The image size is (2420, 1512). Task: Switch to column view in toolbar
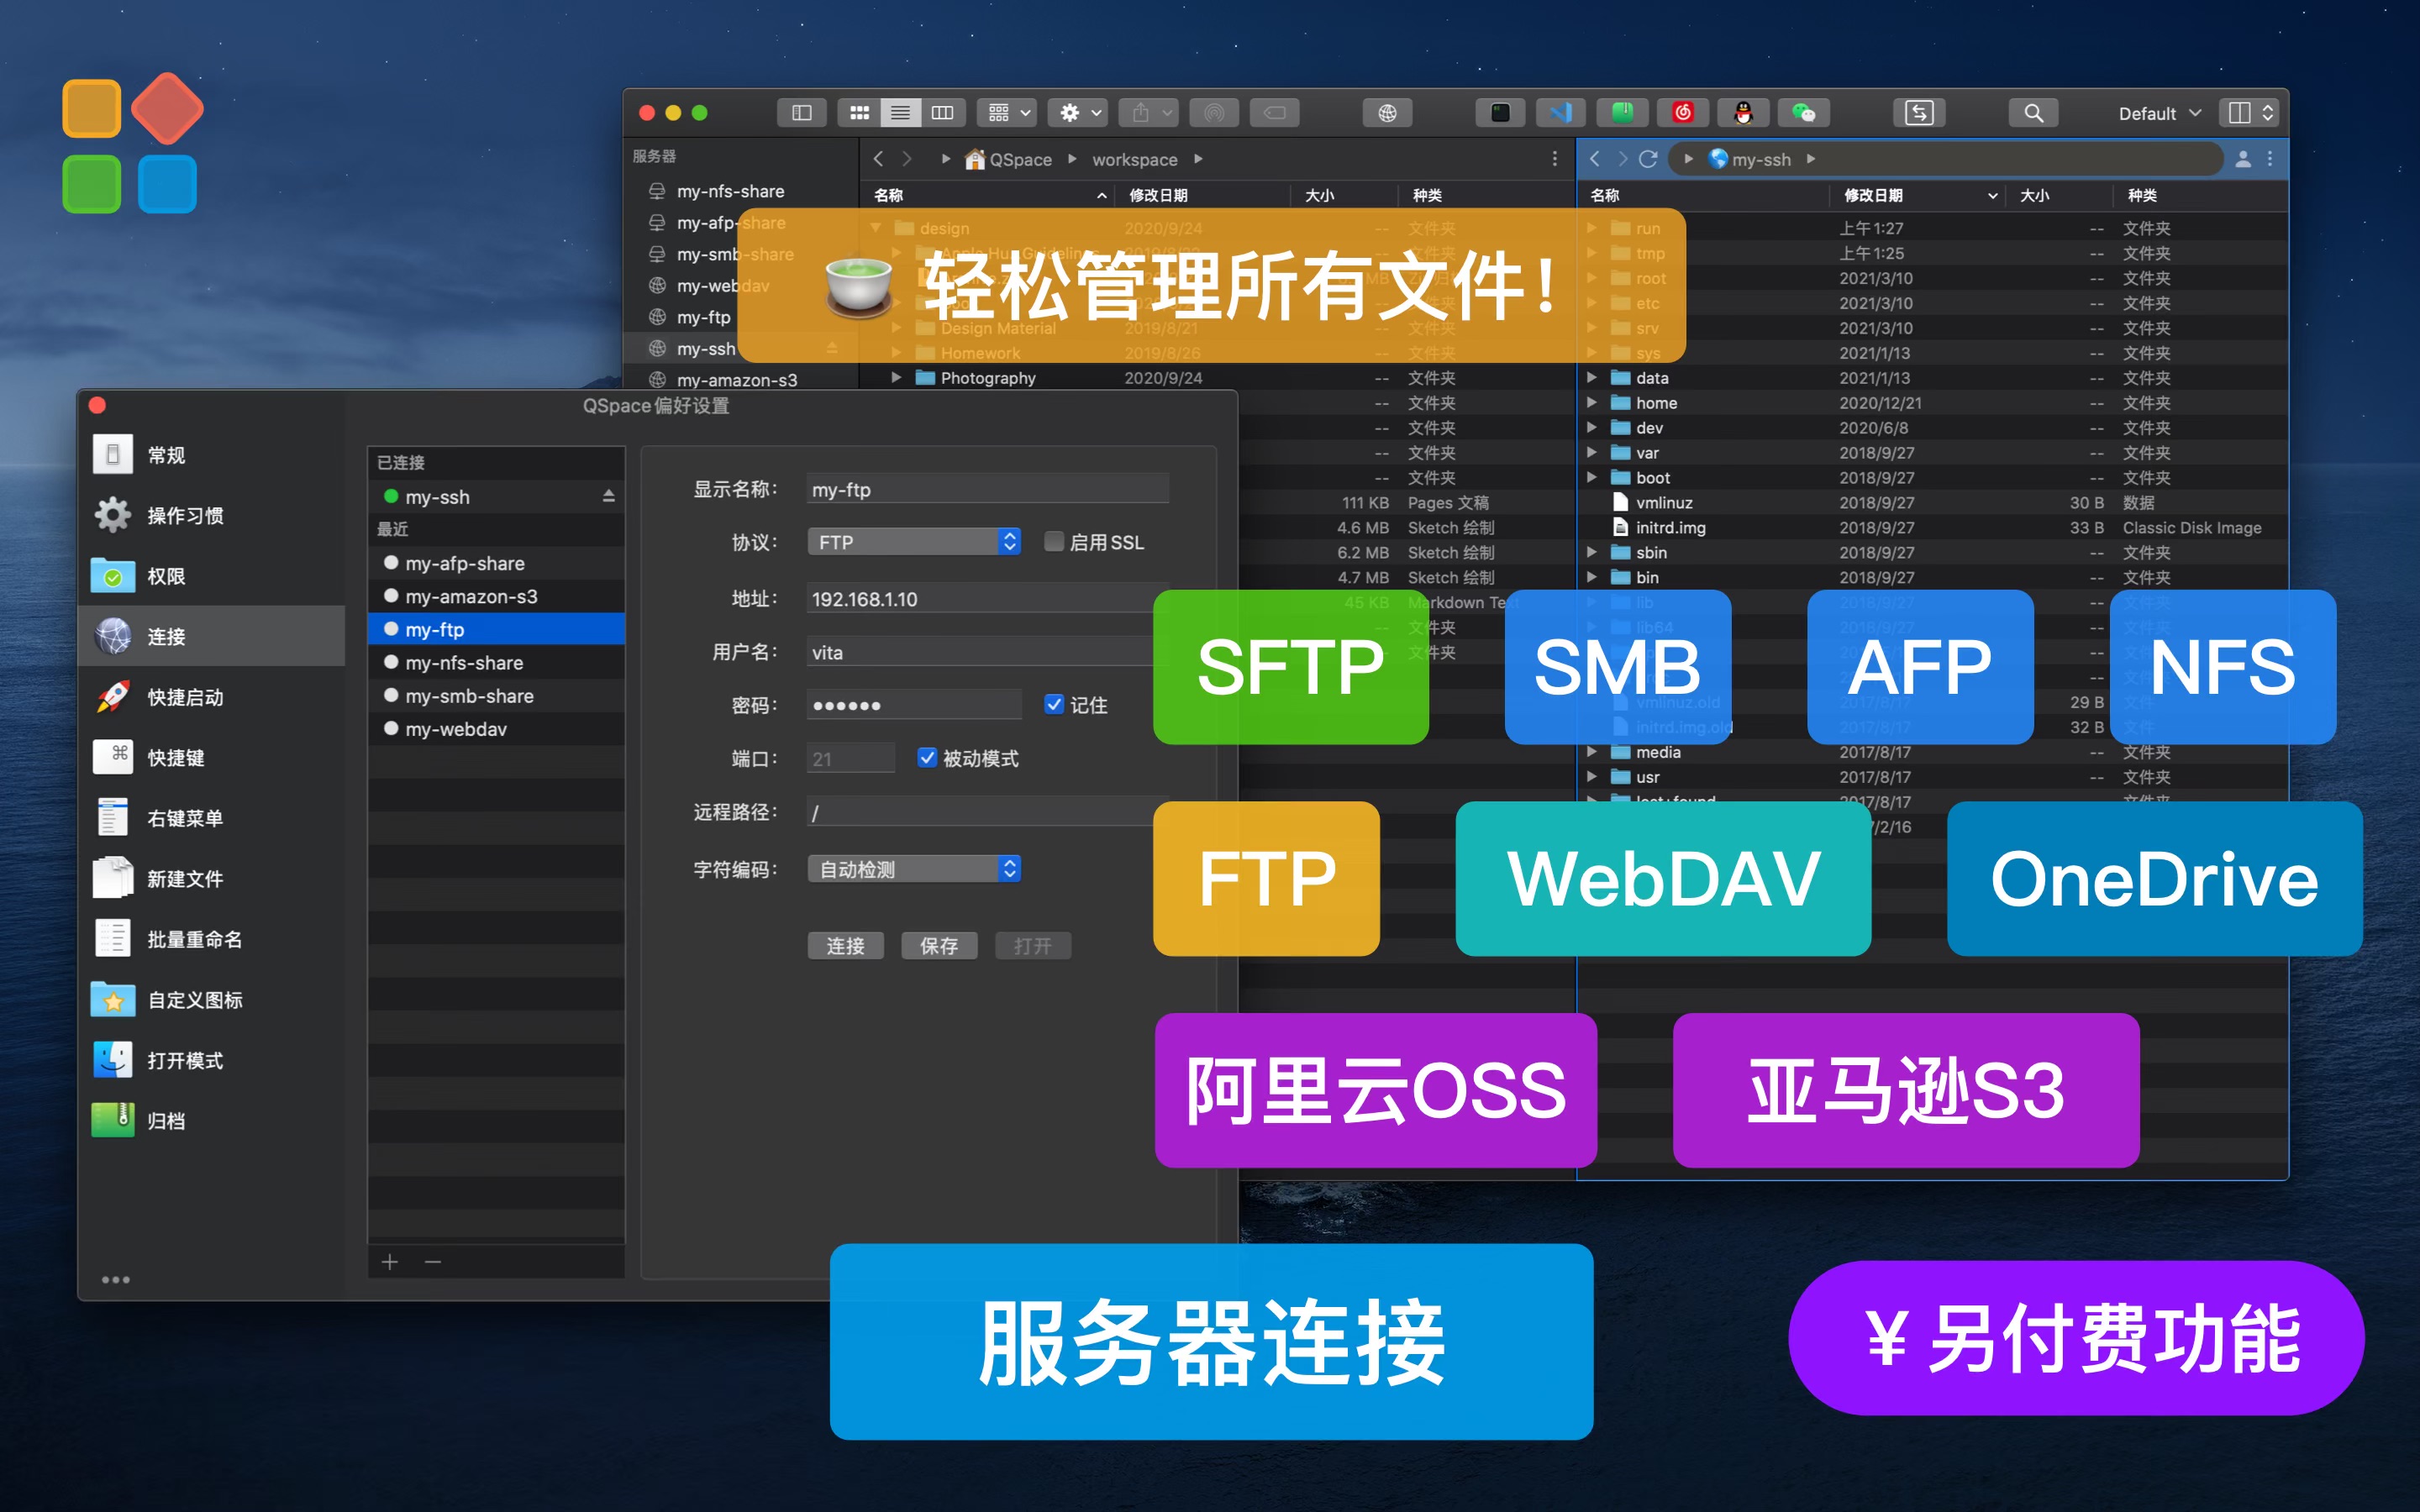click(942, 113)
